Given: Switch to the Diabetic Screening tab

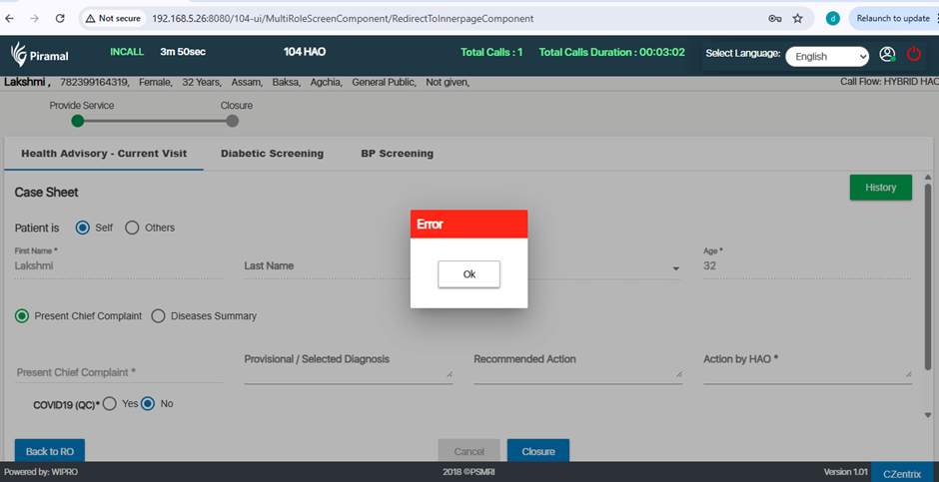Looking at the screenshot, I should coord(272,154).
